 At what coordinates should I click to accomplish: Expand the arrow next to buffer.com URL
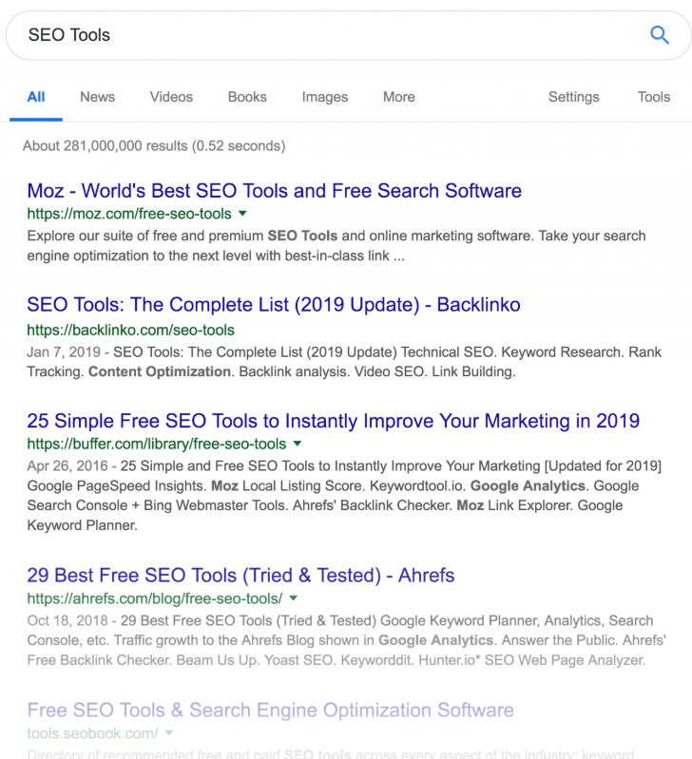(x=298, y=444)
